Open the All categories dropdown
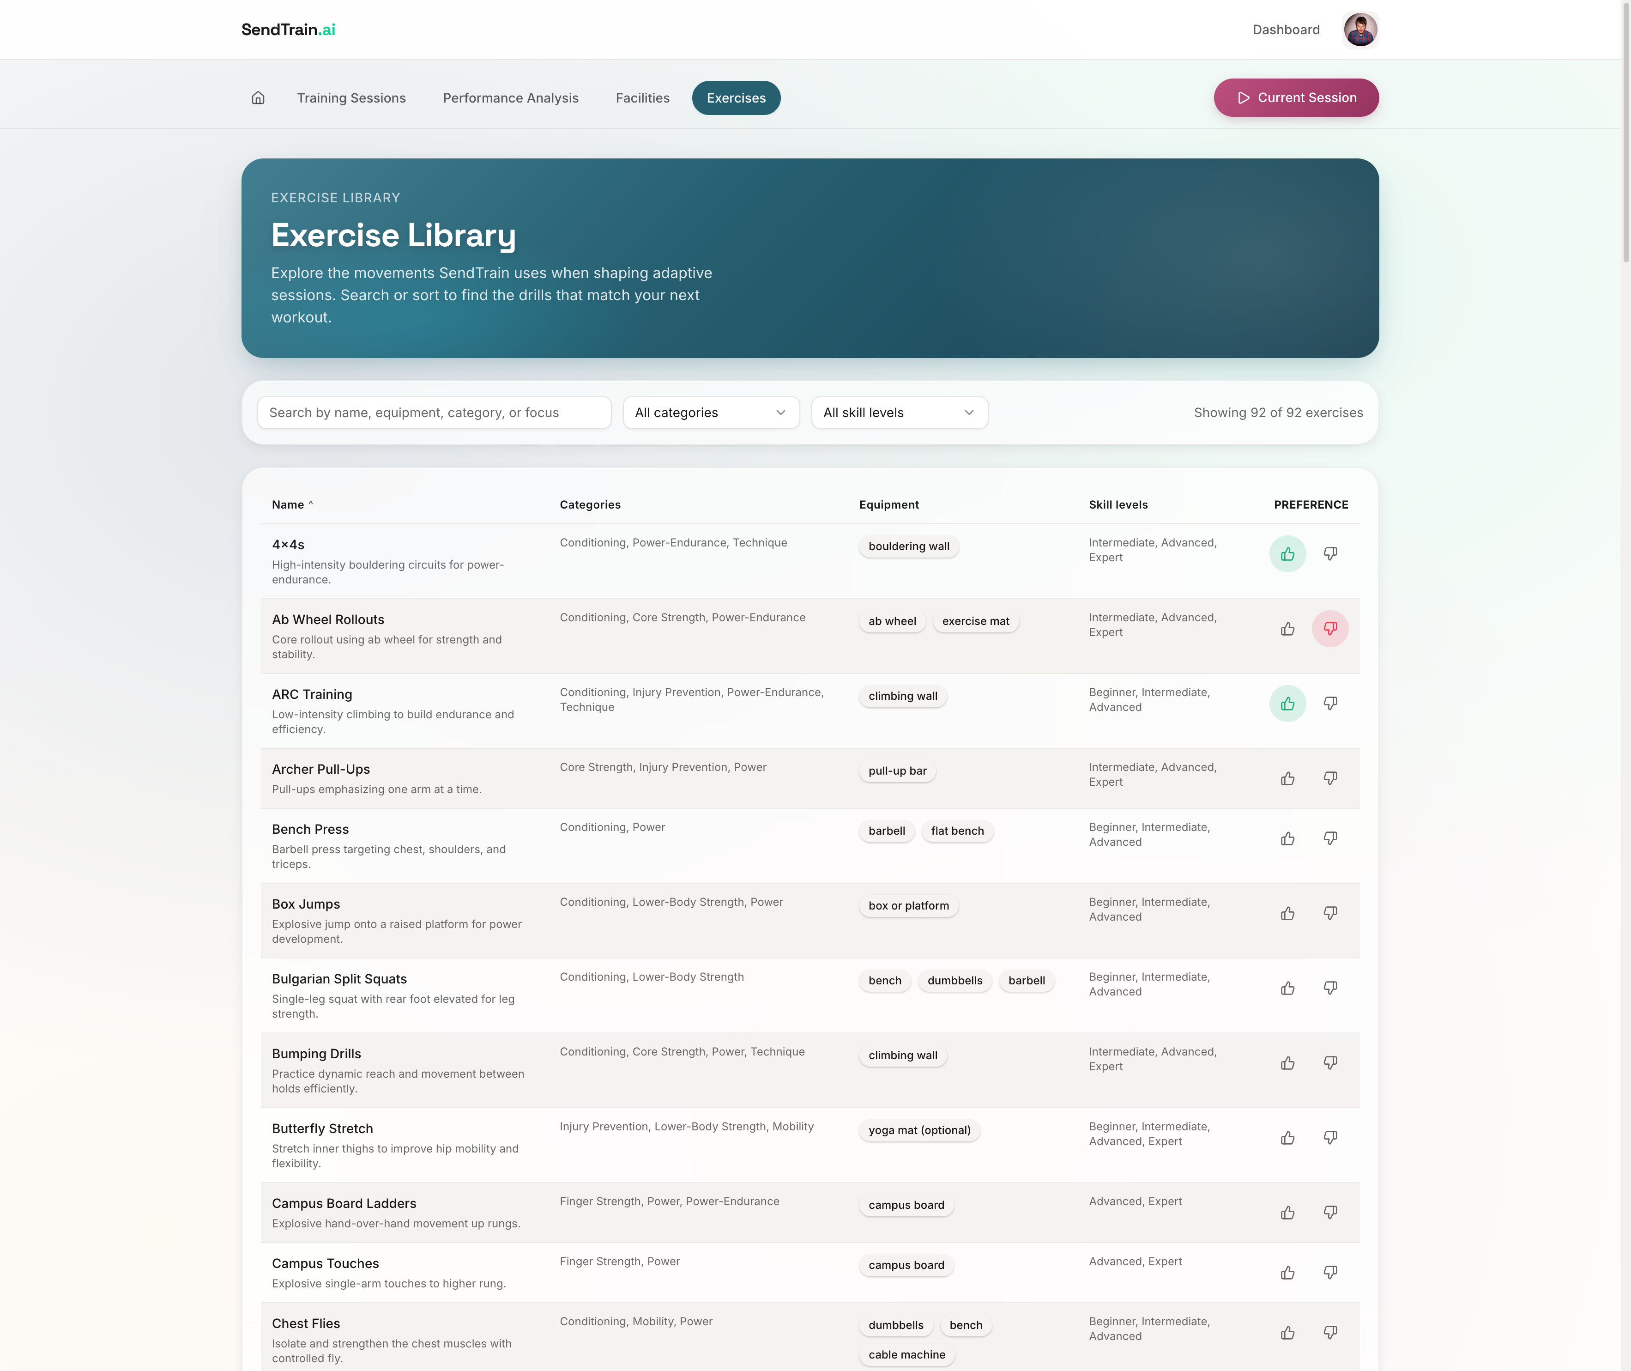Screen dimensions: 1631x1371 (x=711, y=413)
